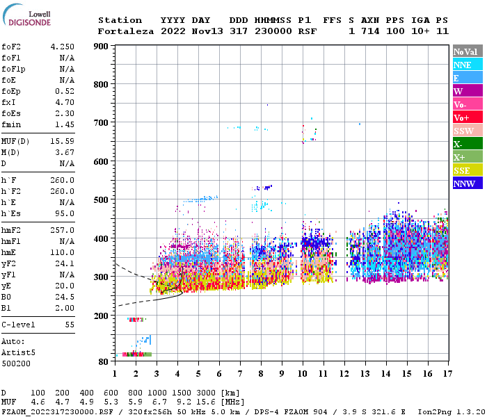
Task: Click the MUF(D) value 15.59
Action: [63, 142]
